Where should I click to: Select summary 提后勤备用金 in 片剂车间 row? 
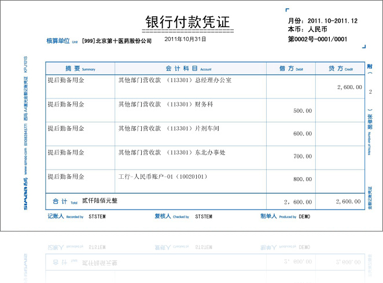(66, 128)
